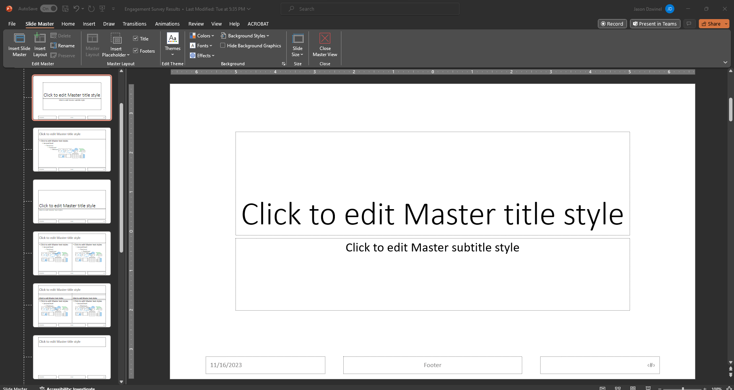This screenshot has width=734, height=390.
Task: Click next slide double-arrow in scrollbar
Action: point(731,375)
